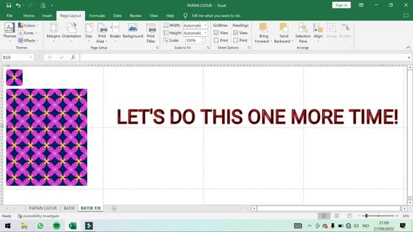Switch to the PAPAN CATUR sheet
The image size is (413, 232).
coord(43,208)
